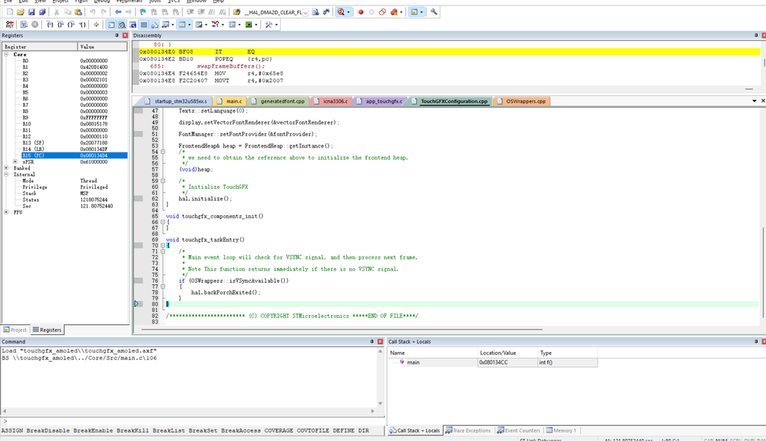This screenshot has width=766, height=441.
Task: Collapse the Core register tree node
Action: coord(6,55)
